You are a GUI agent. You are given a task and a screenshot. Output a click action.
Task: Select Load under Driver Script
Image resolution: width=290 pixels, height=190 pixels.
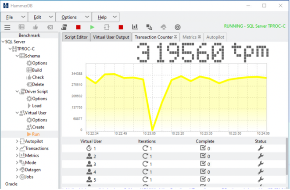[x=34, y=106]
